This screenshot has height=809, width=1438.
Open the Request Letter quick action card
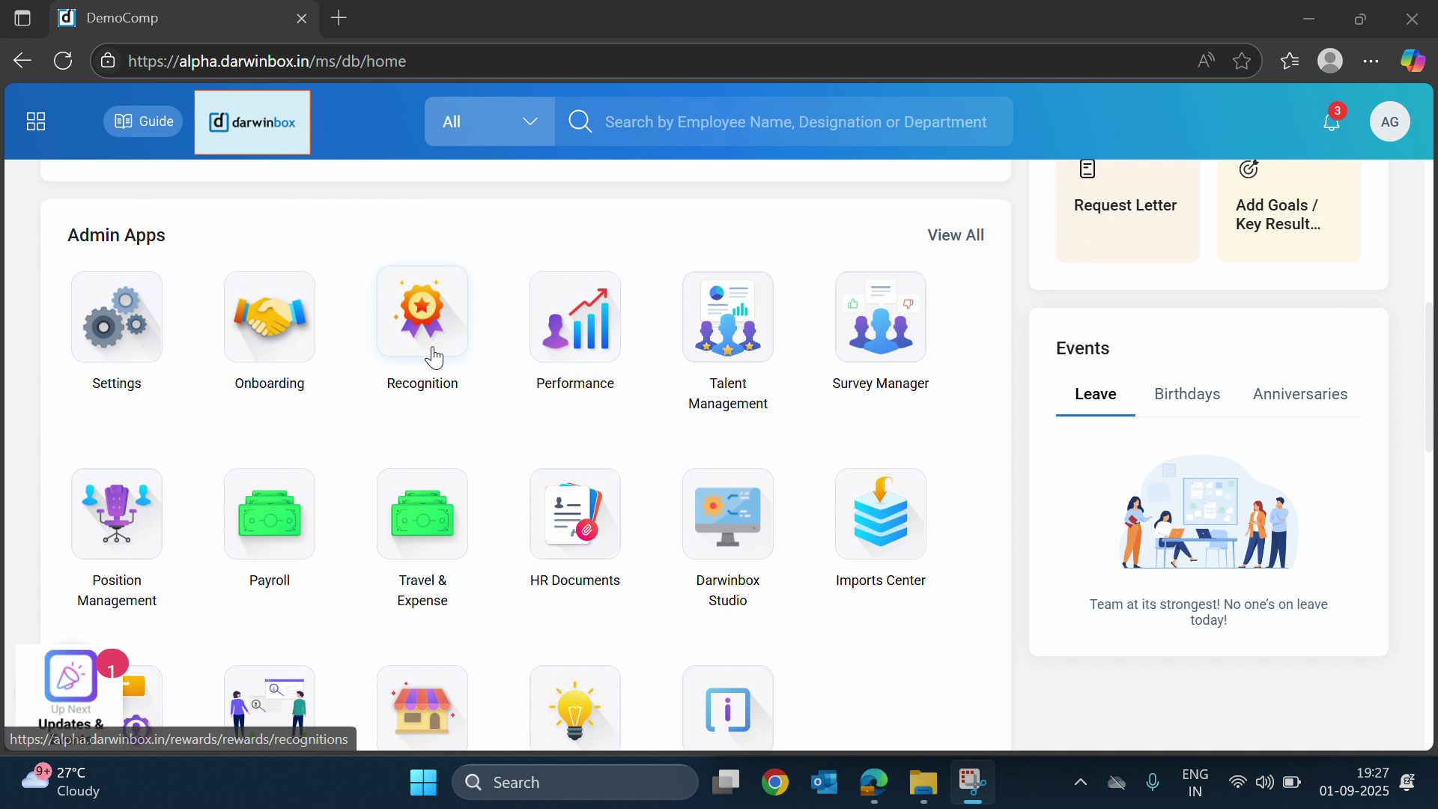[1126, 206]
